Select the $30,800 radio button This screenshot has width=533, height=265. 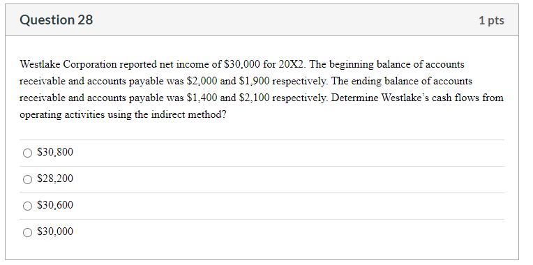click(27, 153)
